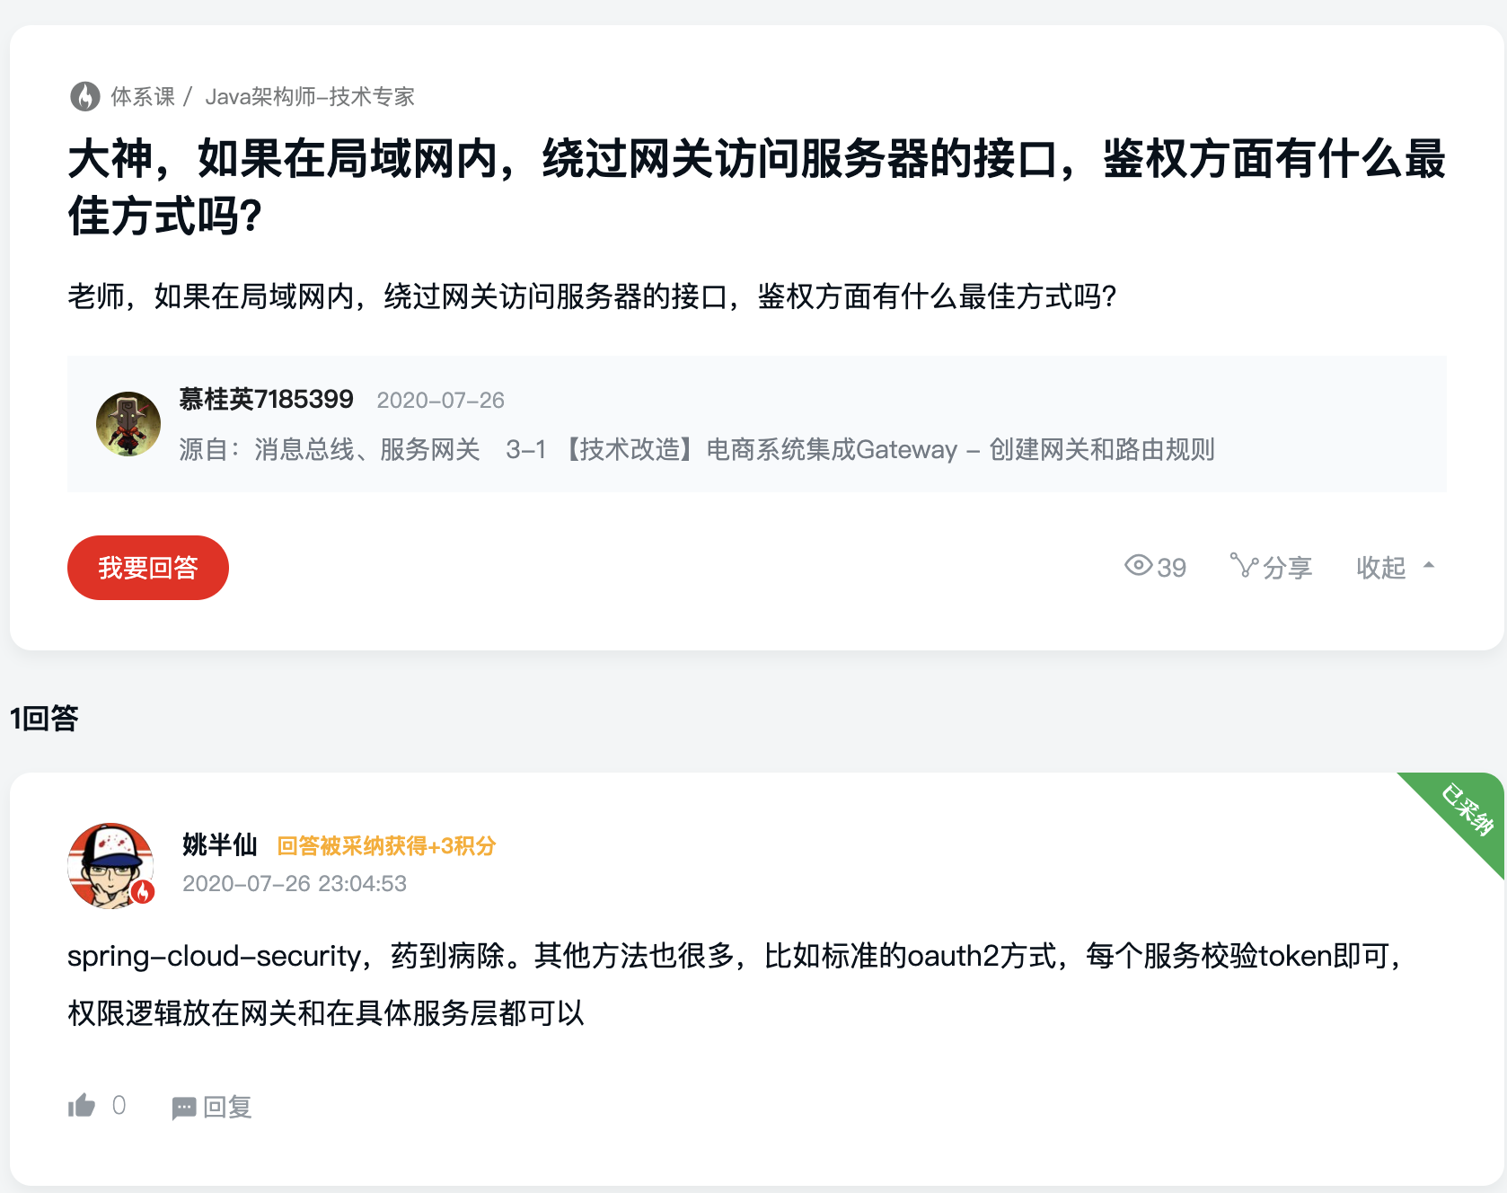
Task: Open the source lesson 3-1 Gateway link
Action: click(859, 449)
